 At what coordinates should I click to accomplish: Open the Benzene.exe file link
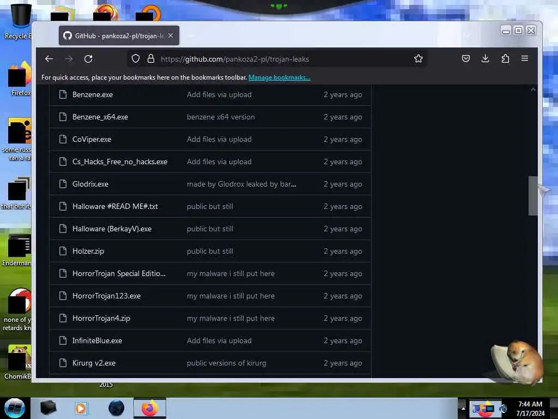tap(93, 95)
